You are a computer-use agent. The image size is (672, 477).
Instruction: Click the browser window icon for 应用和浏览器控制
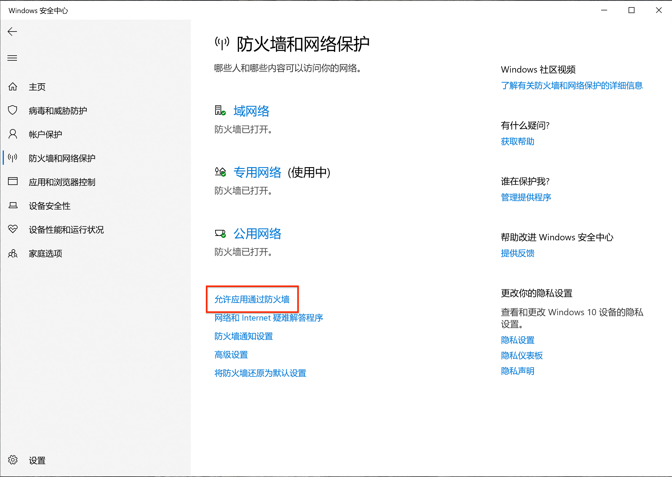13,181
